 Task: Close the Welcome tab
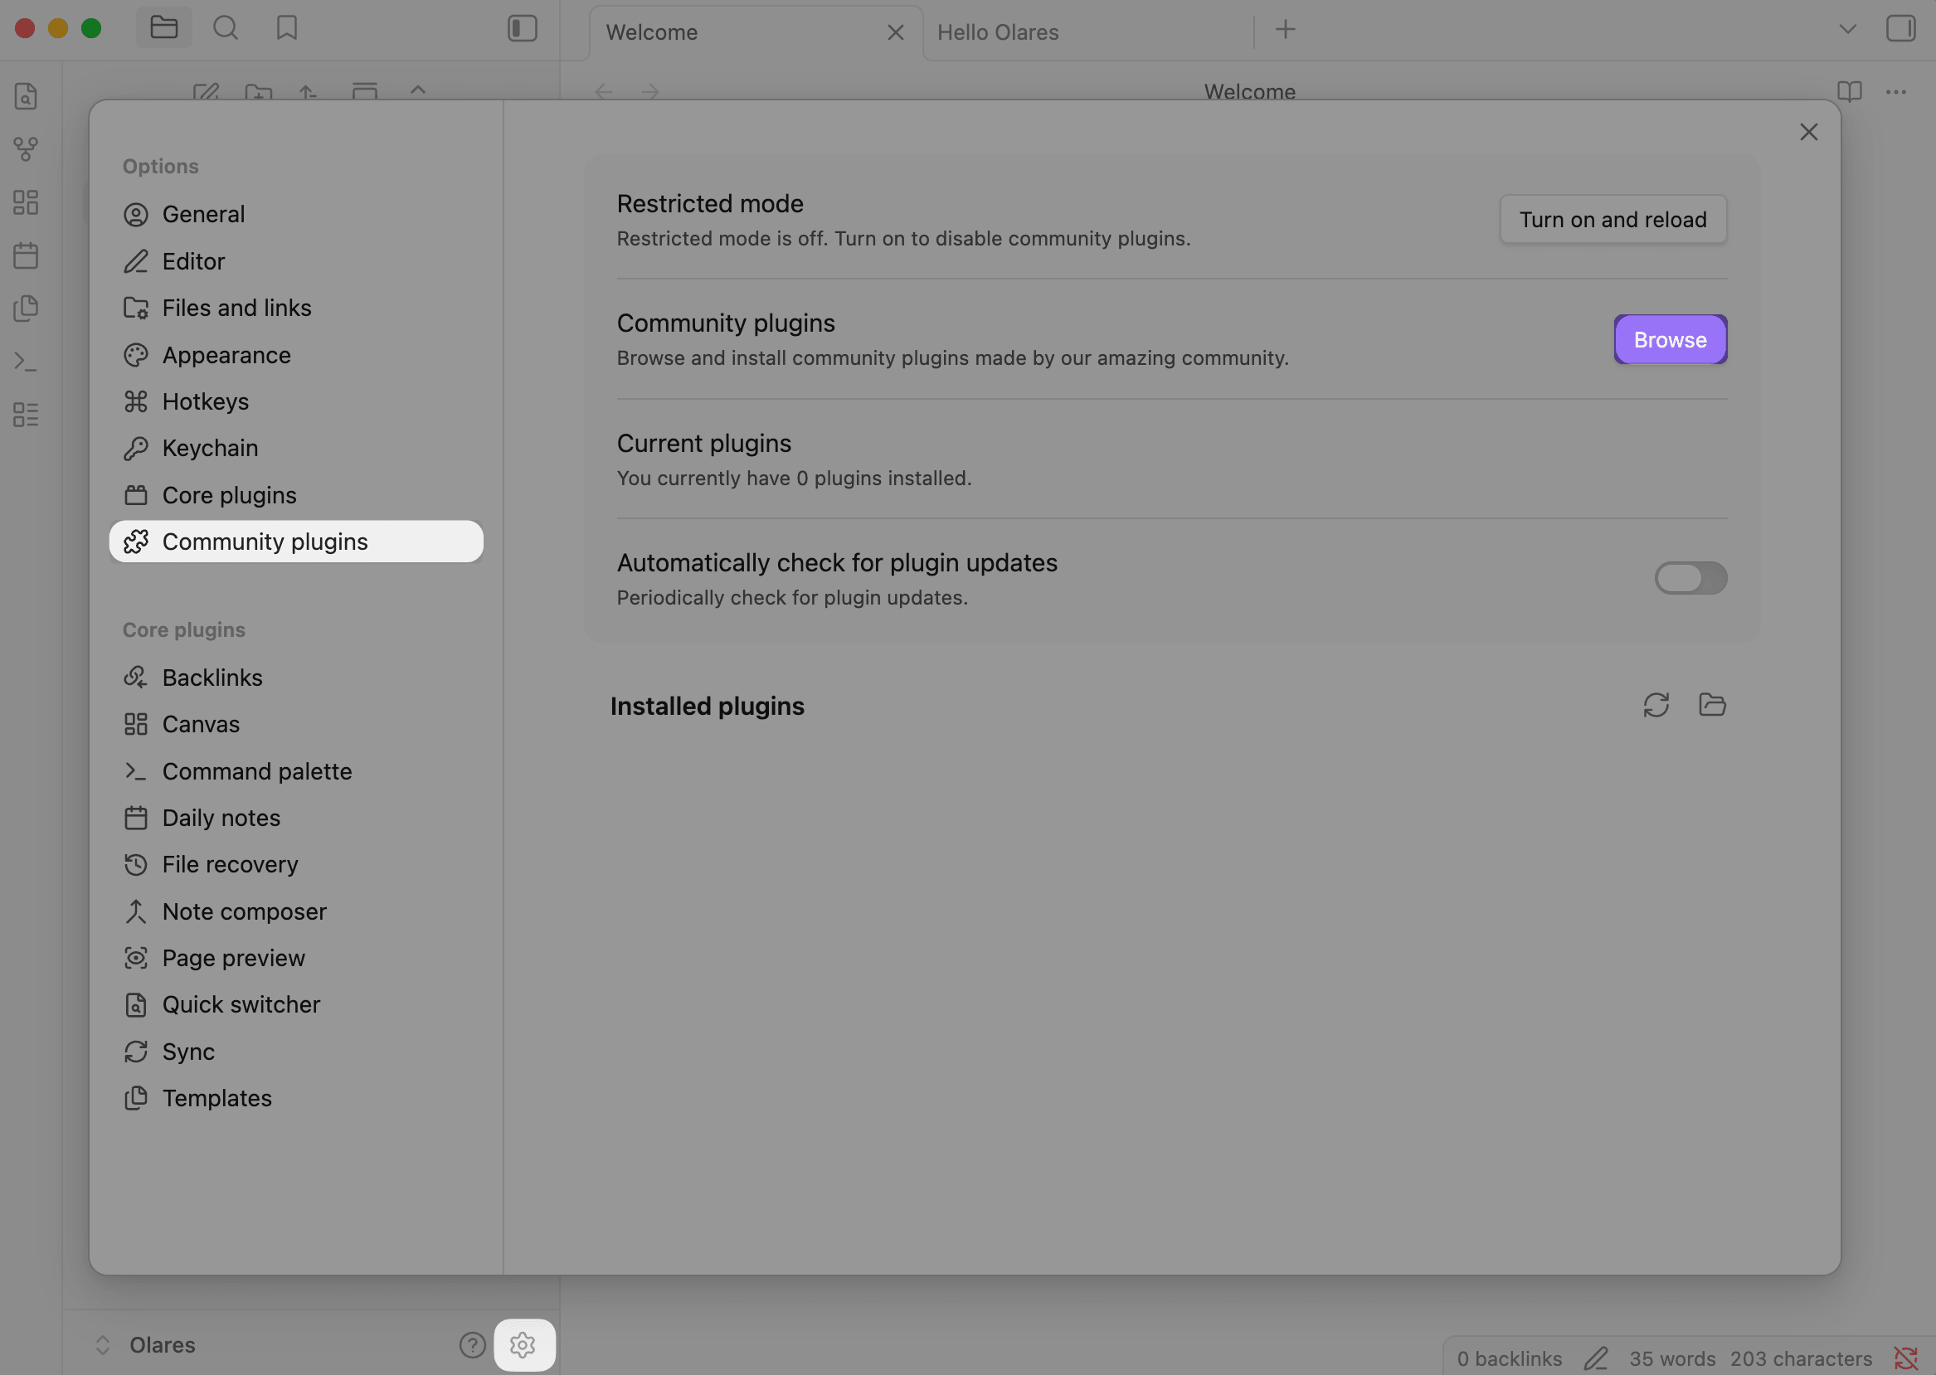click(895, 32)
